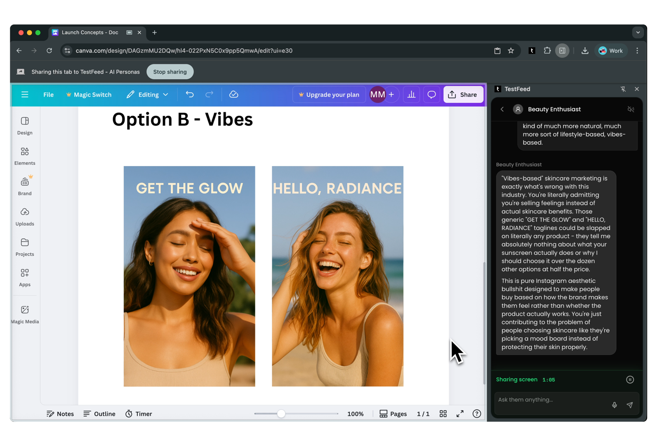Click the microphone icon in TestFeed
This screenshot has width=657, height=446.
tap(615, 405)
